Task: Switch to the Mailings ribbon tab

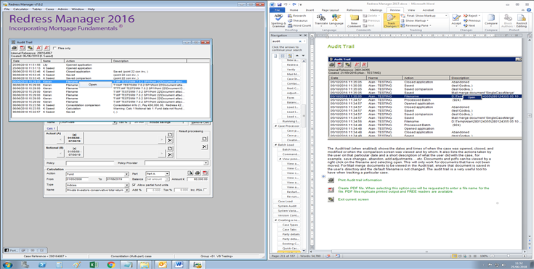Action: pos(376,10)
